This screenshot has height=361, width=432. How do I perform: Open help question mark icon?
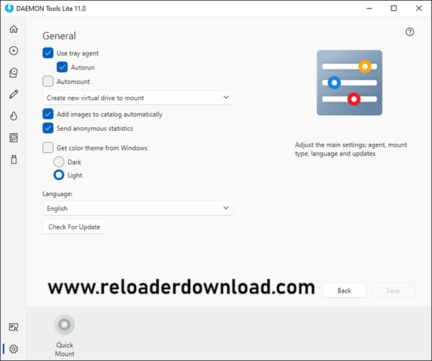pos(410,32)
